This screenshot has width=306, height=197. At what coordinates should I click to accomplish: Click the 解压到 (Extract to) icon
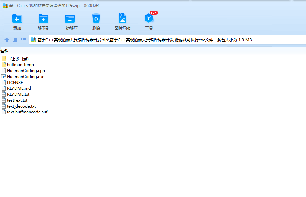[43, 19]
